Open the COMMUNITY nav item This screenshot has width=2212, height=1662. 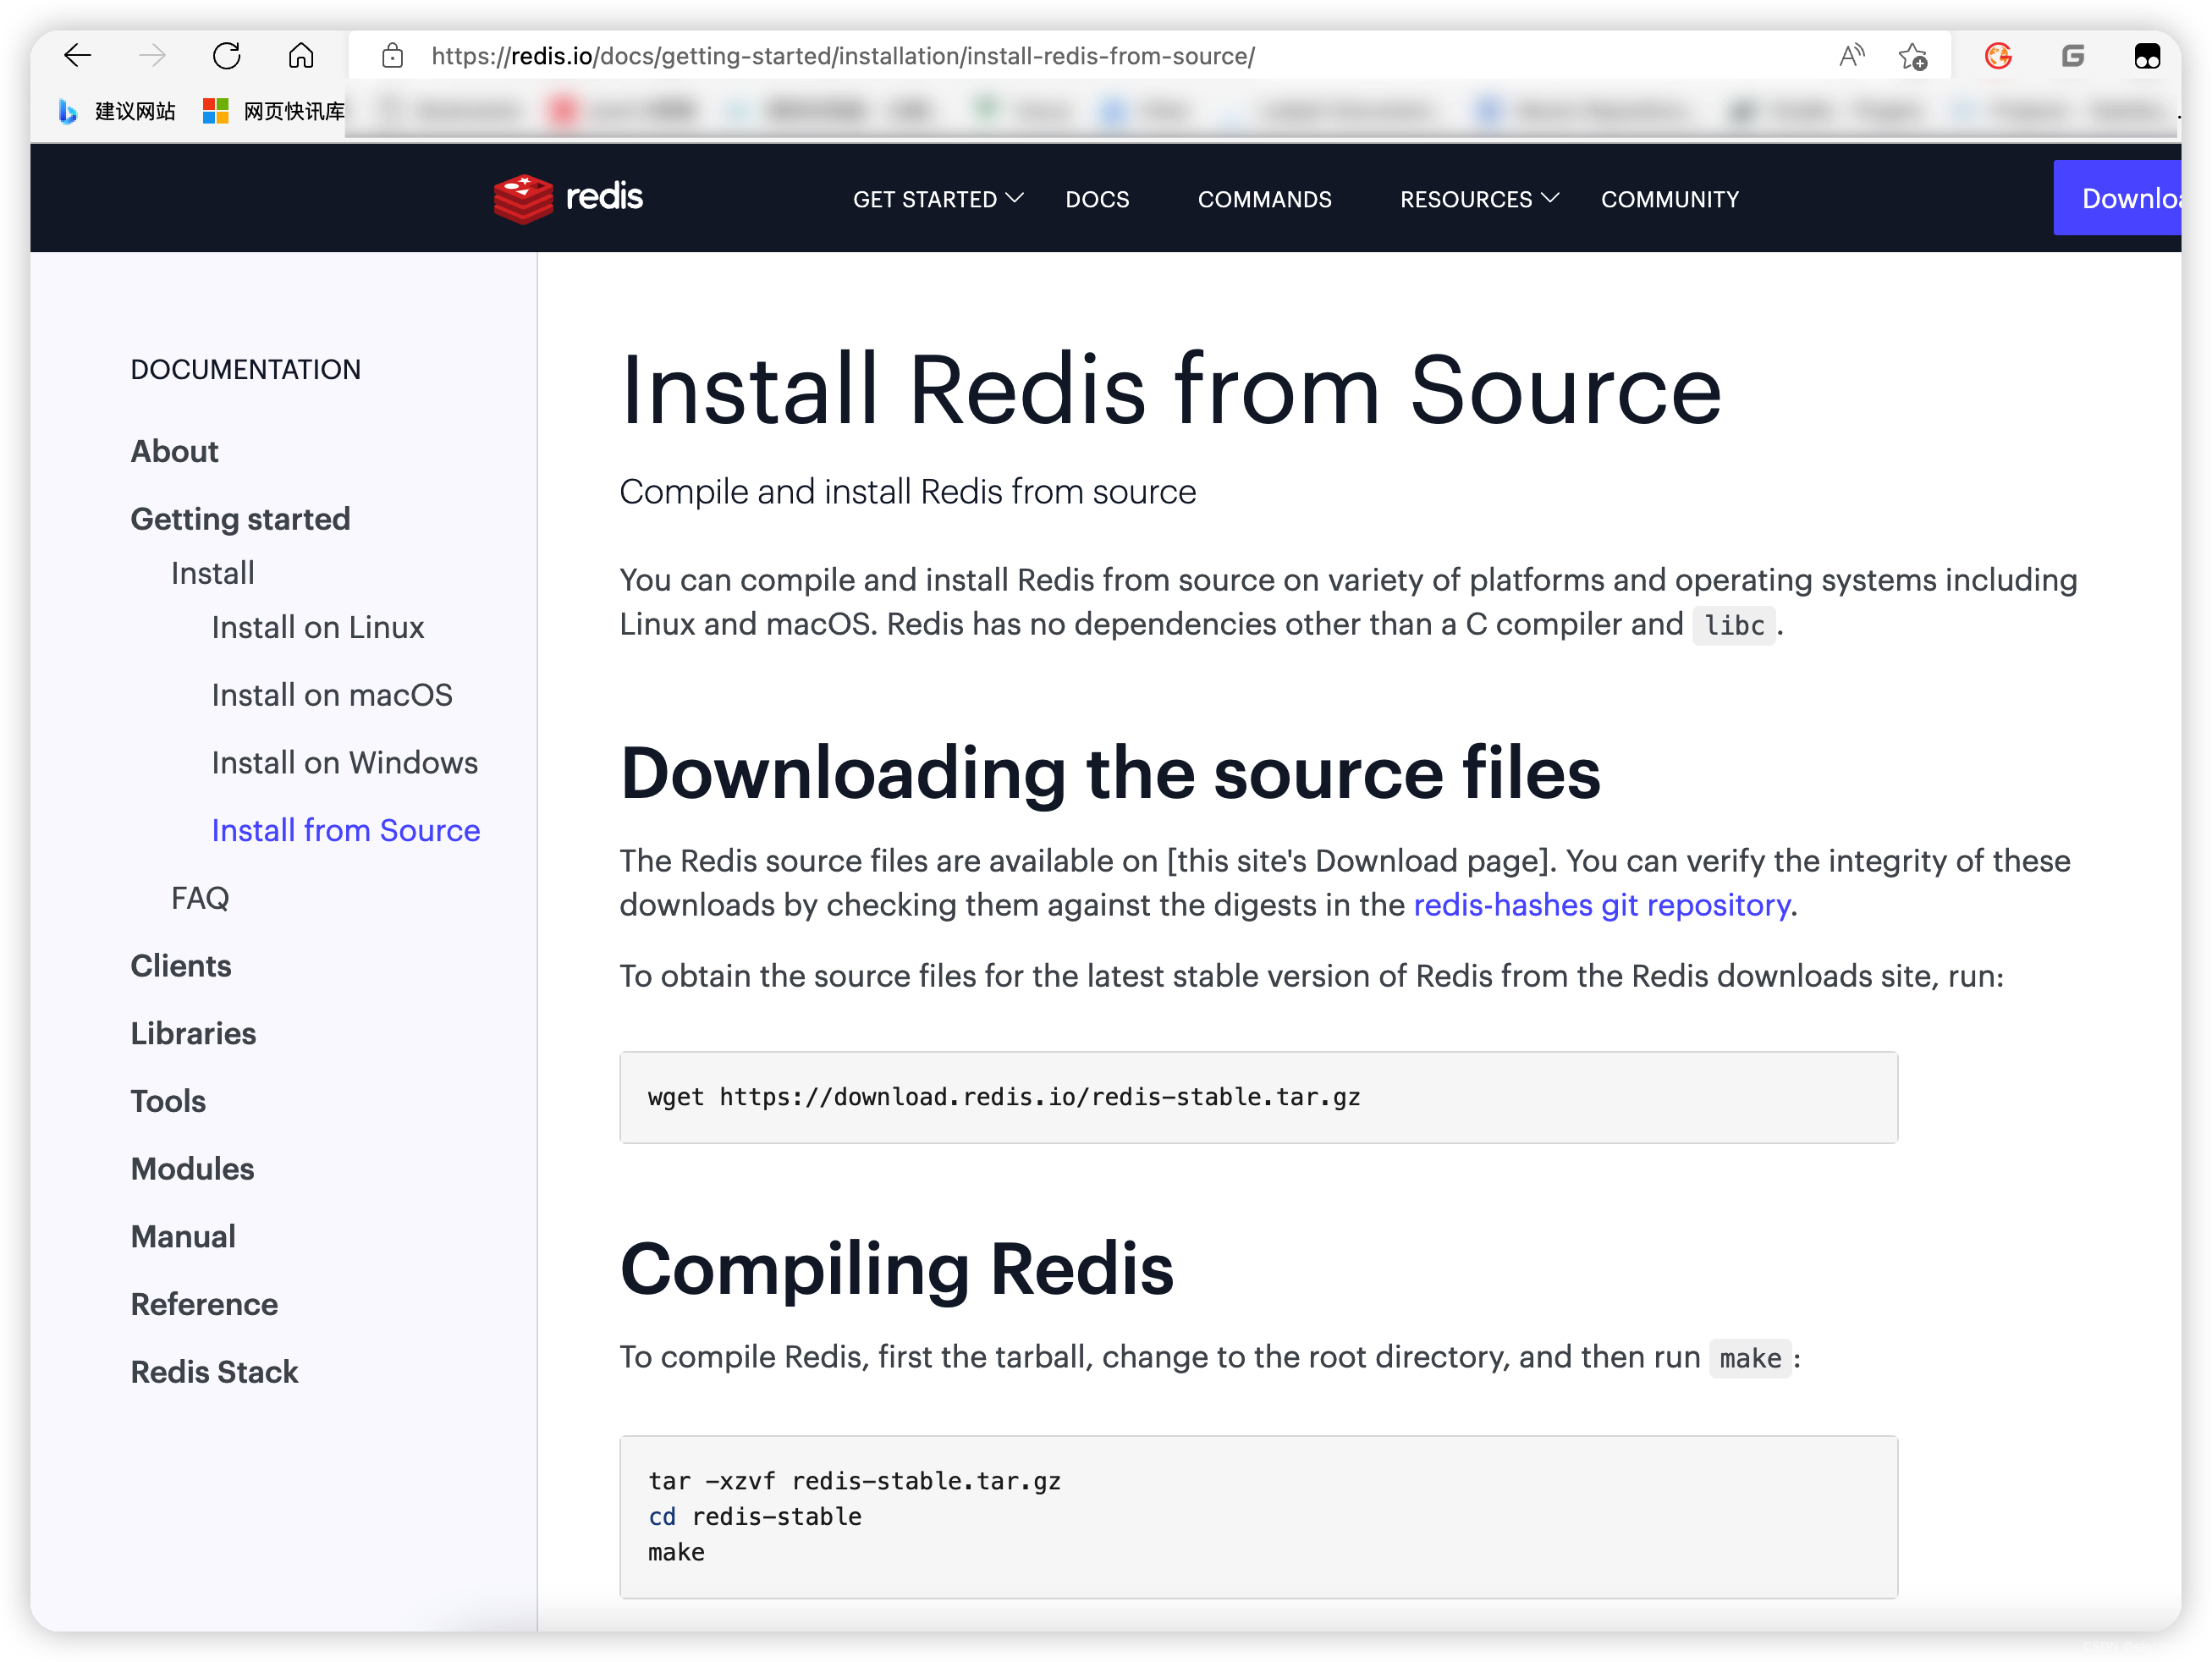pos(1669,199)
